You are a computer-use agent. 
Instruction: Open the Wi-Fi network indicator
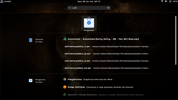coord(162,1)
